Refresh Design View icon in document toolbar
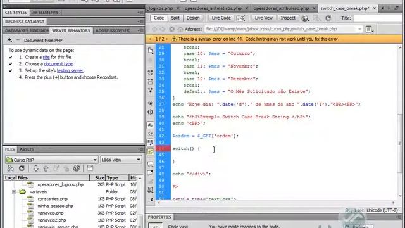 tap(328, 18)
